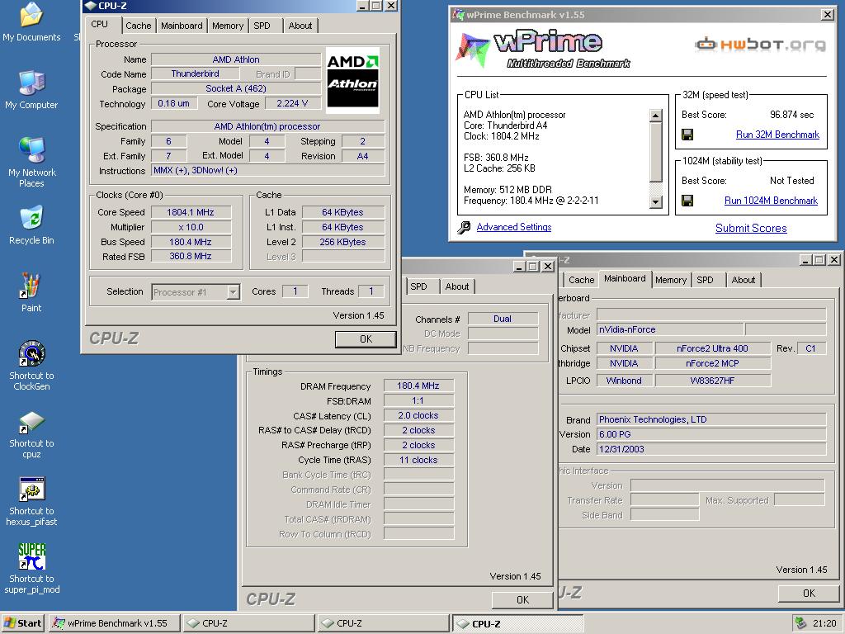This screenshot has height=634, width=845.
Task: Open About tab in the memory CPU-Z window
Action: pos(457,286)
